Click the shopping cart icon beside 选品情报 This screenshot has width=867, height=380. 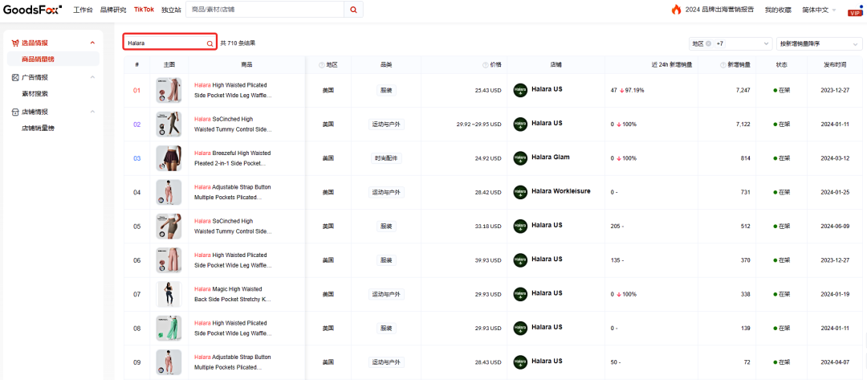click(x=15, y=43)
